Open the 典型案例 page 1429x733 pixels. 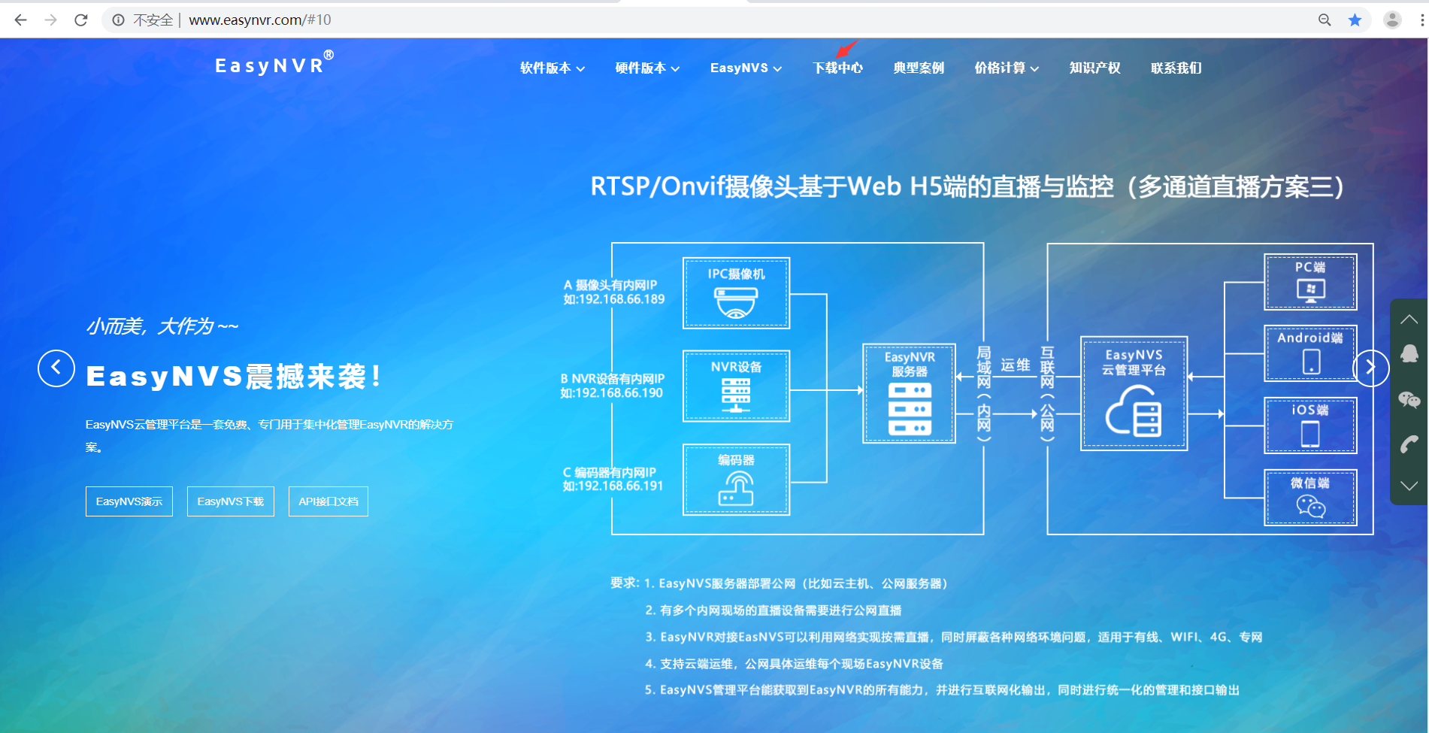tap(919, 68)
